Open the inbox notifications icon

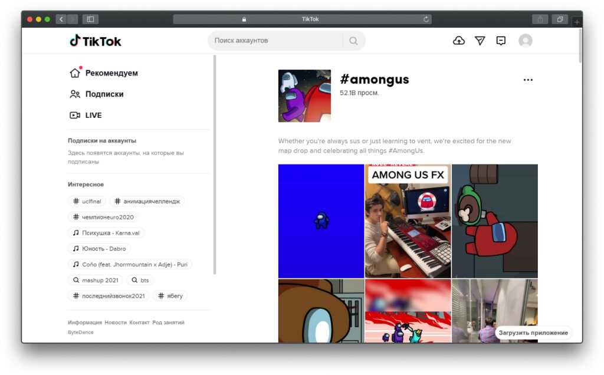coord(501,41)
